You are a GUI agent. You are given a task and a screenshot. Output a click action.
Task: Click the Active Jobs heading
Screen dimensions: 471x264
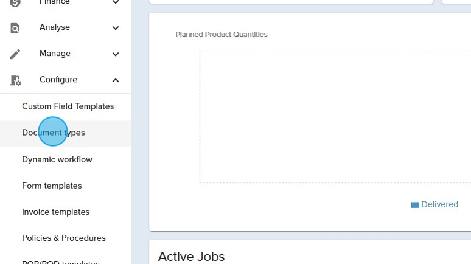point(191,256)
